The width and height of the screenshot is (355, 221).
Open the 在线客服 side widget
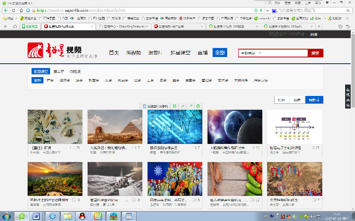point(348,96)
